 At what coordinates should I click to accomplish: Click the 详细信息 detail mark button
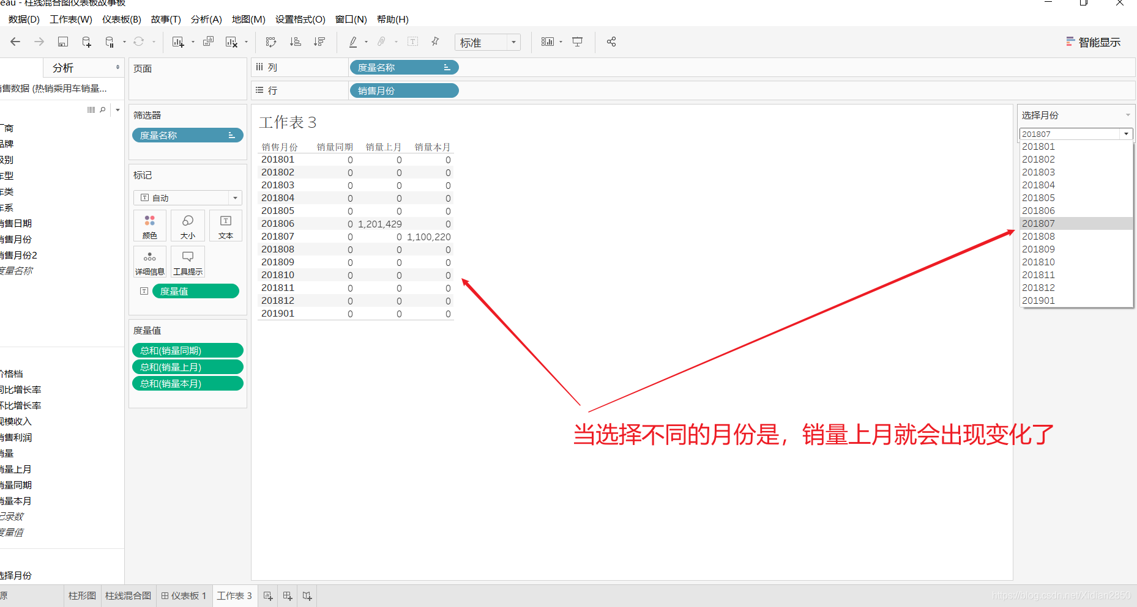(150, 262)
